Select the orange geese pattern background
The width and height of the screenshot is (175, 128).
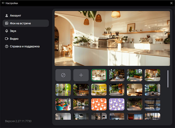pyautogui.click(x=99, y=104)
